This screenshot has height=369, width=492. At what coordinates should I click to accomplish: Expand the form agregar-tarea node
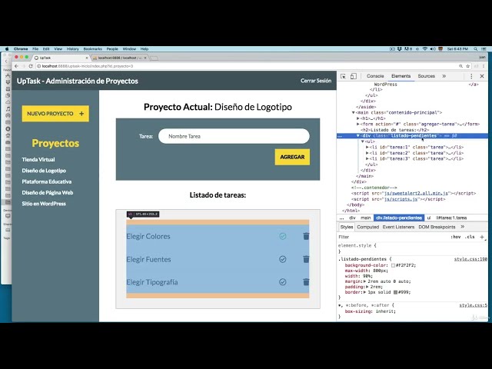358,124
